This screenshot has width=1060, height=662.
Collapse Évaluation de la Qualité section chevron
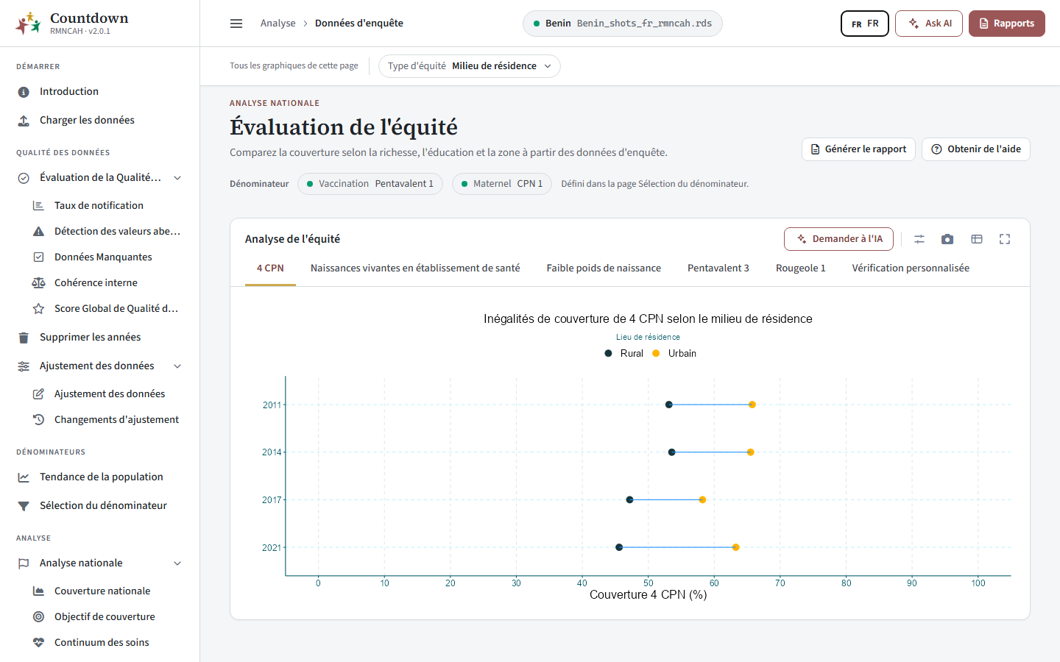(177, 178)
